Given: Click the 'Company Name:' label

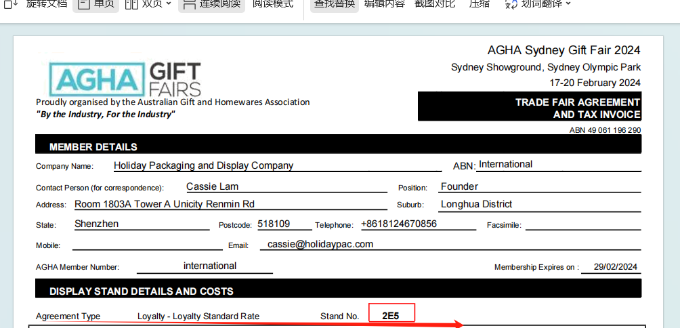Looking at the screenshot, I should coord(64,166).
